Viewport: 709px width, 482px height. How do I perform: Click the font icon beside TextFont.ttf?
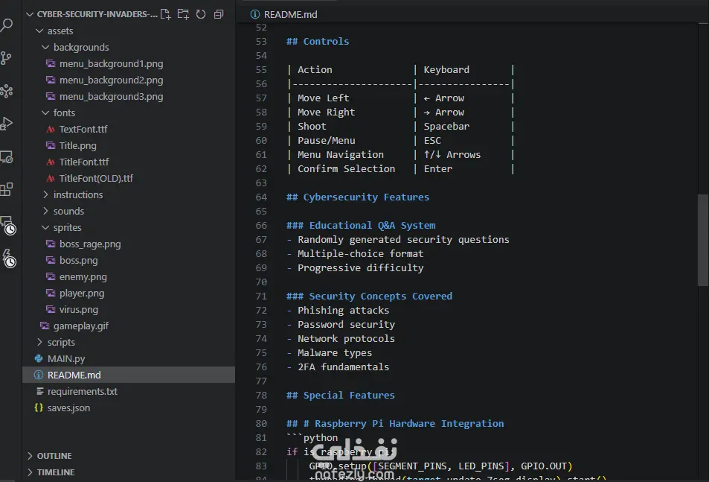(x=51, y=129)
